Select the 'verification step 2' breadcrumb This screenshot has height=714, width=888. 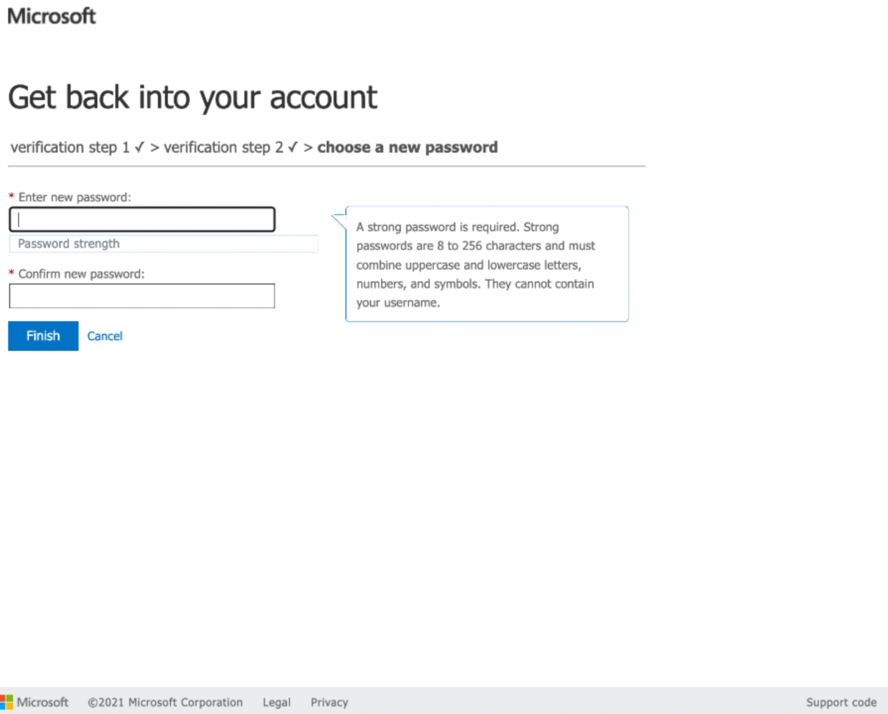click(223, 148)
